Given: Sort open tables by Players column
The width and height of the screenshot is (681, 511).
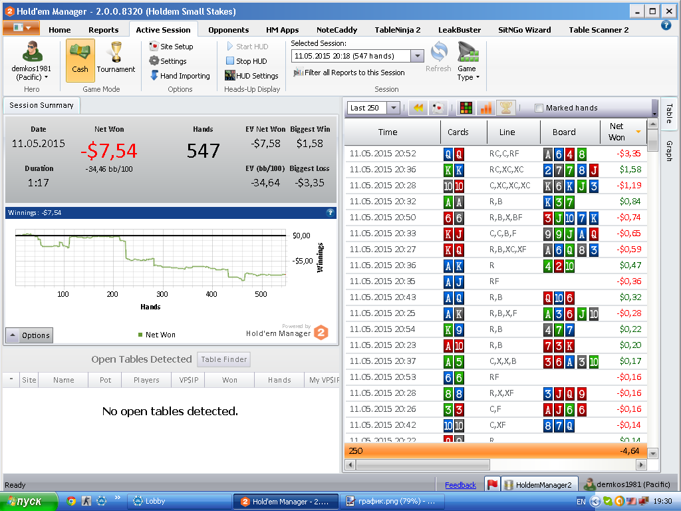Looking at the screenshot, I should tap(146, 380).
